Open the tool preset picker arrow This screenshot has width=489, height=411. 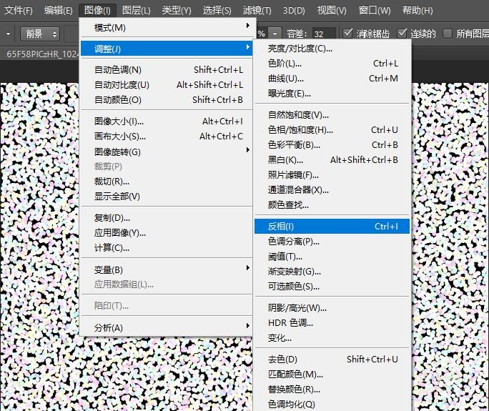[x=8, y=34]
